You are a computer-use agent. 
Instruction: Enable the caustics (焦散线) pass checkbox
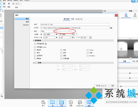[x=35, y=58]
